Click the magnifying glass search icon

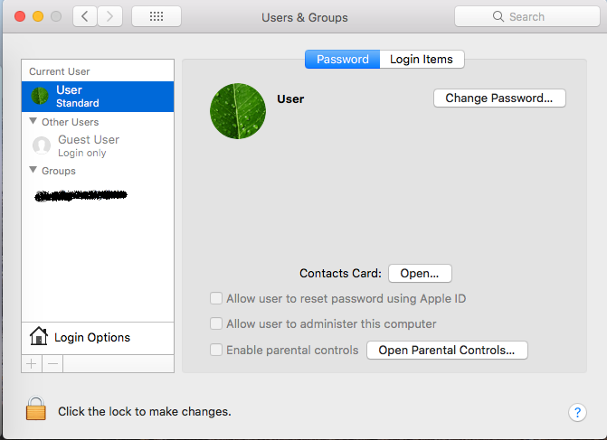498,16
